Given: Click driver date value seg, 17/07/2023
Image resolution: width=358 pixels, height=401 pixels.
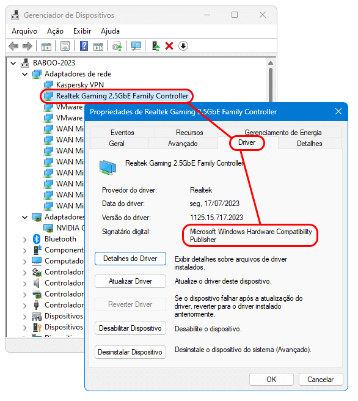Looking at the screenshot, I should (214, 204).
